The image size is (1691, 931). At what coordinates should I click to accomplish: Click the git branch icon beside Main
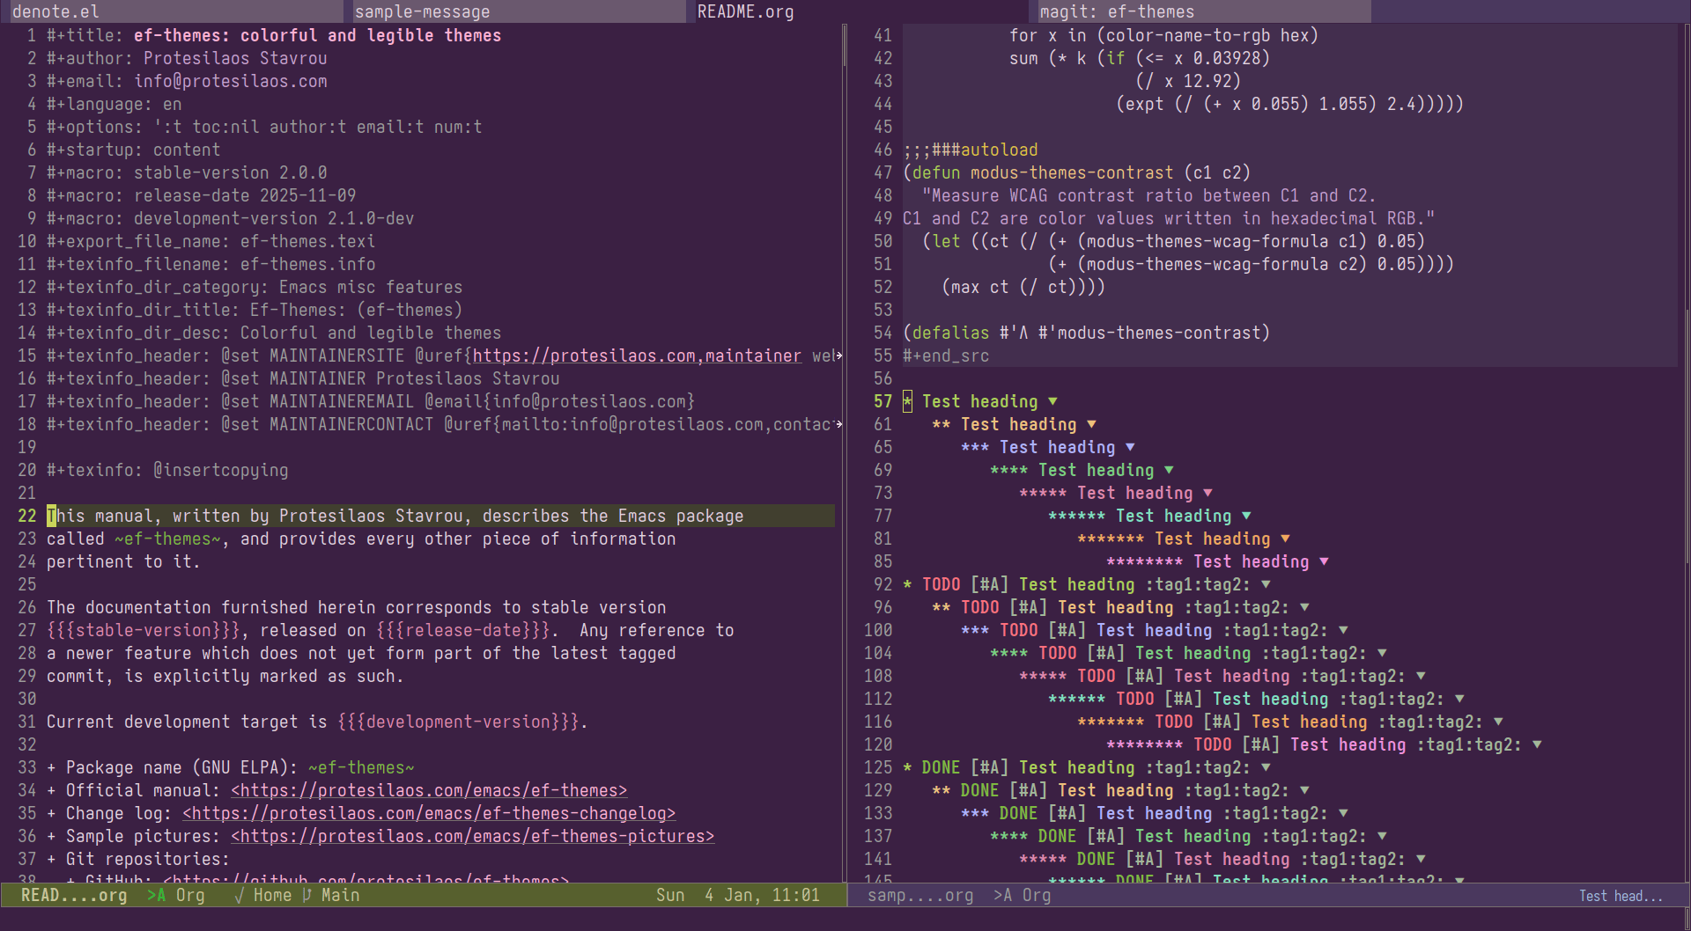coord(306,895)
